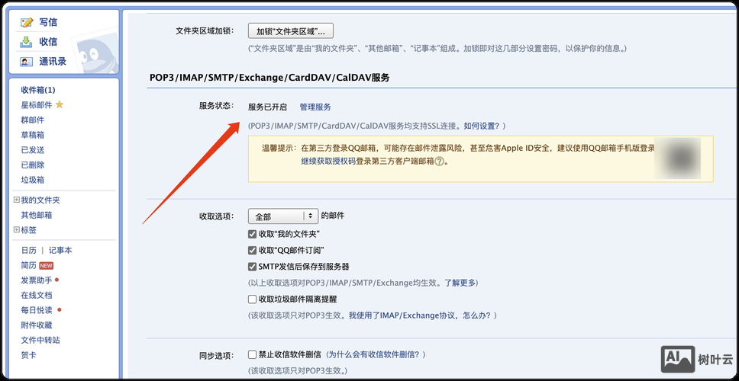Open 附件收藏 attachment favorites
Viewport: 739px width, 381px height.
(37, 325)
